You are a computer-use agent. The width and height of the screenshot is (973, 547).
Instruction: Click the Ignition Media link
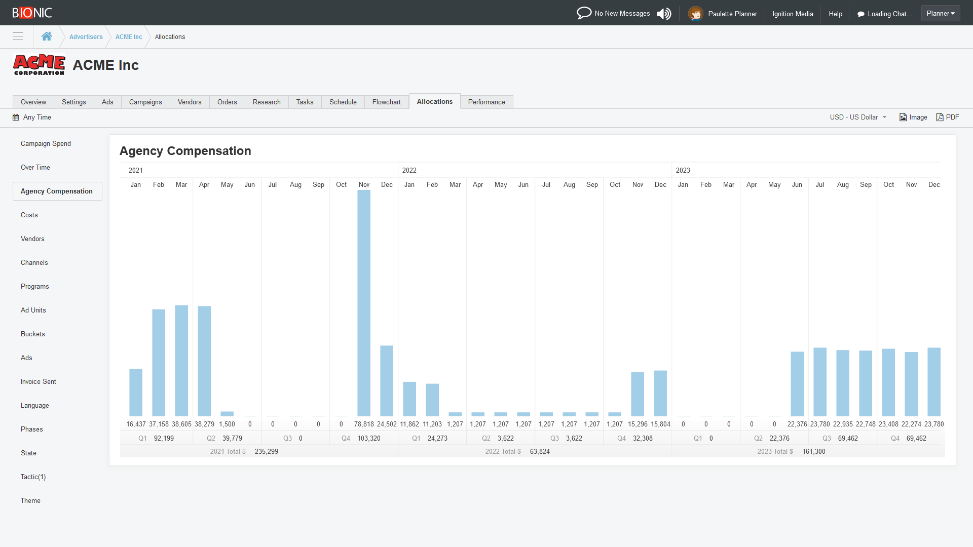point(793,14)
